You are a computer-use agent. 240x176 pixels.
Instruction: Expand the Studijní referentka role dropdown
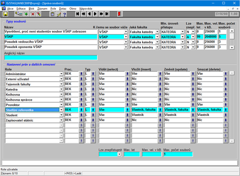(x=61, y=110)
